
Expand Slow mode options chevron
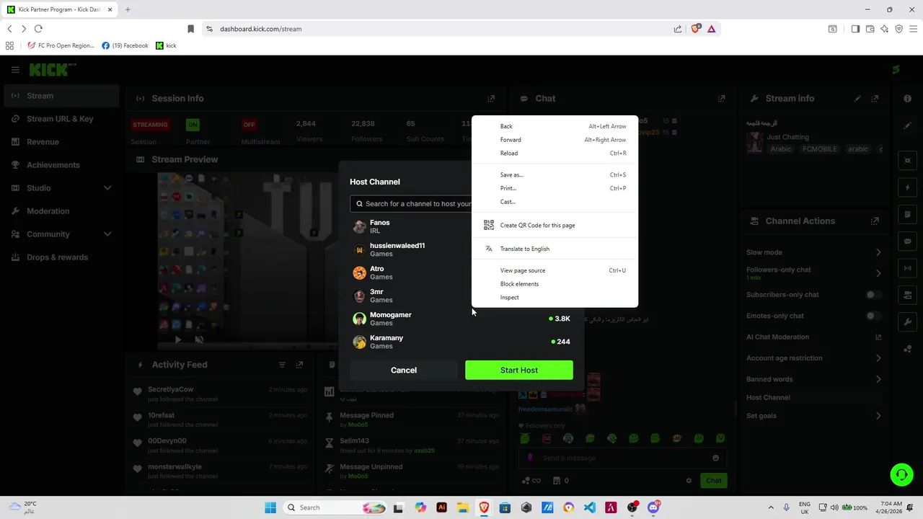coord(878,252)
